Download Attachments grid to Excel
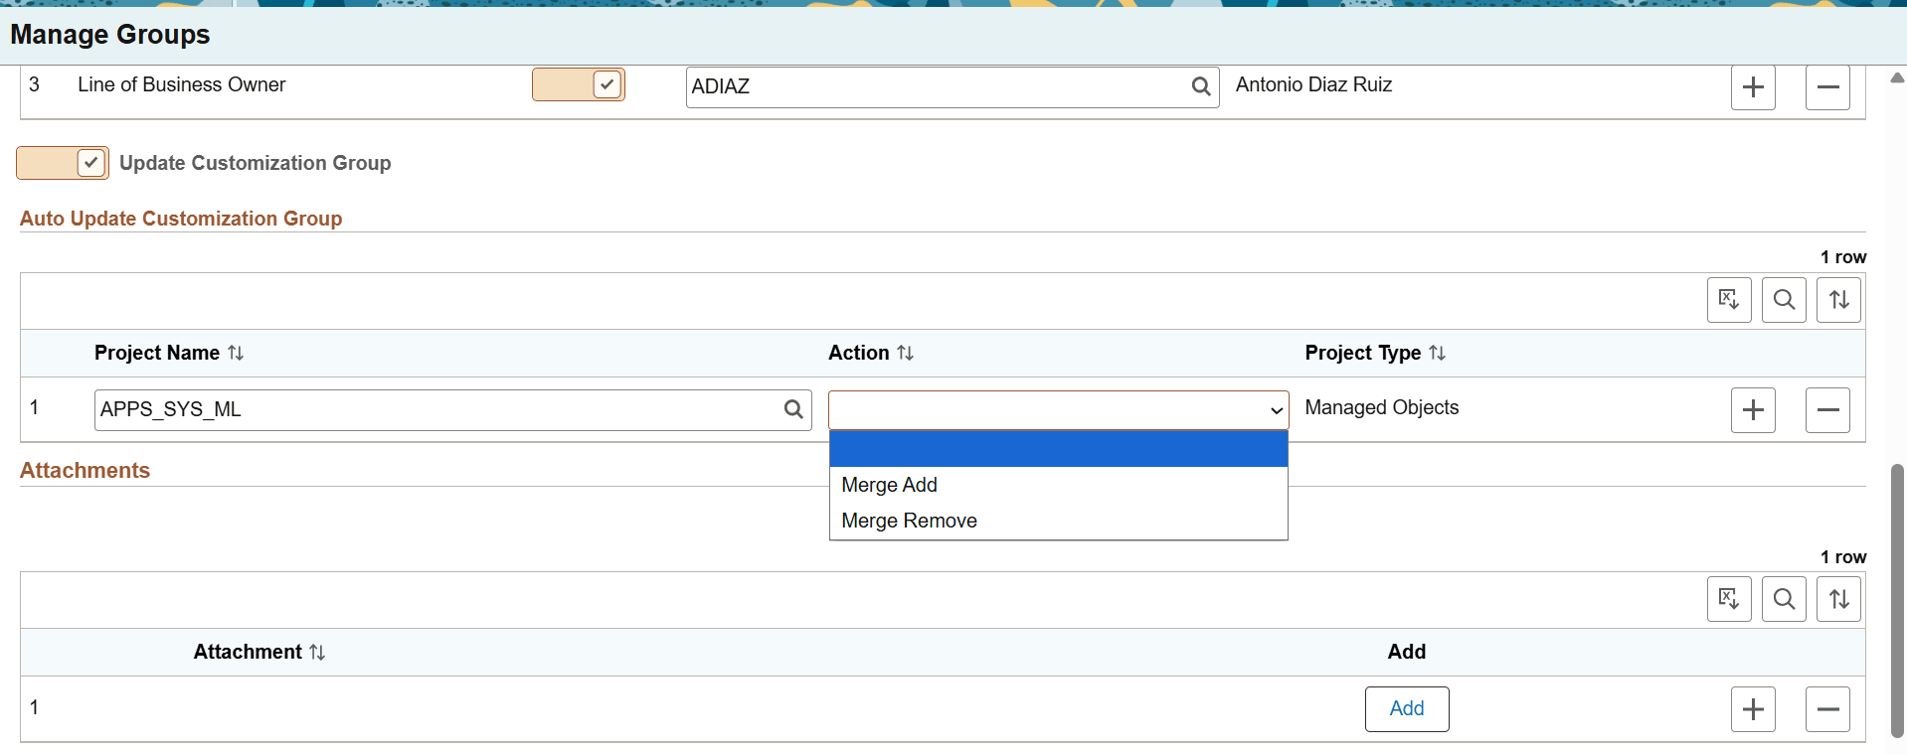The image size is (1907, 754). click(x=1729, y=599)
